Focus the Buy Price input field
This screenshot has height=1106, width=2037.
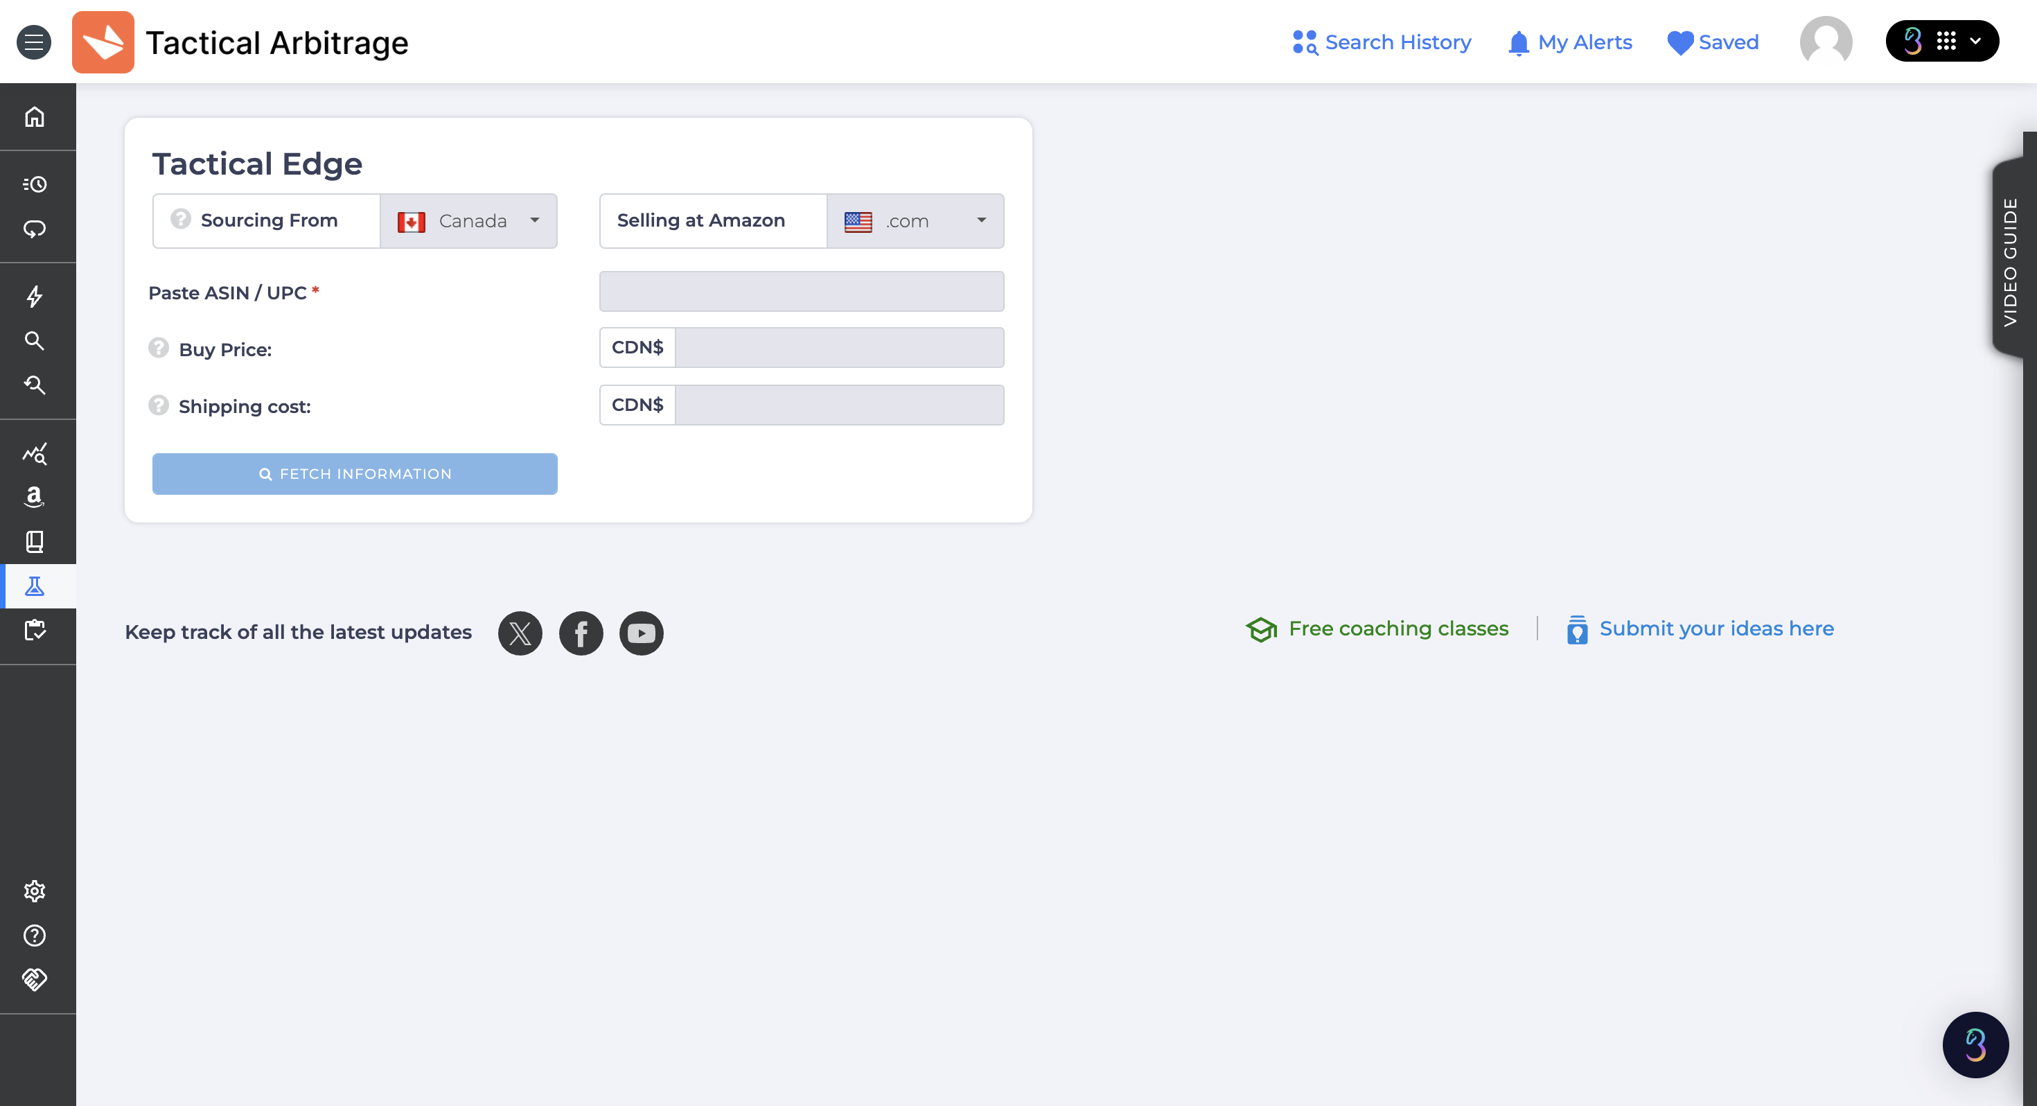(x=840, y=347)
